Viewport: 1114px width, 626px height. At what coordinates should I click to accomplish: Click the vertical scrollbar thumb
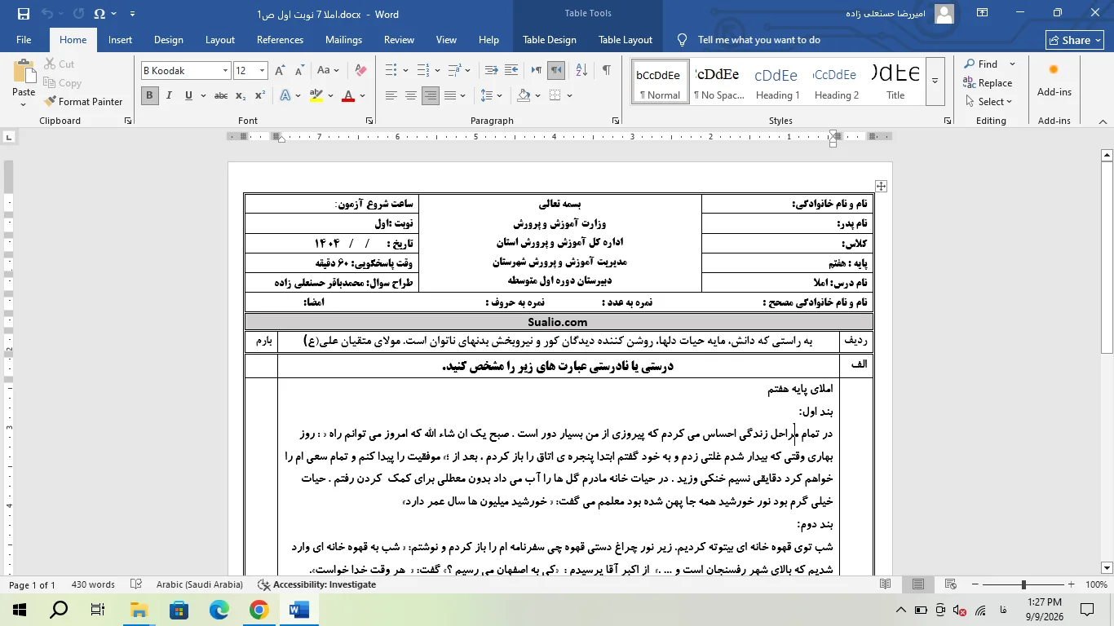pyautogui.click(x=1107, y=257)
